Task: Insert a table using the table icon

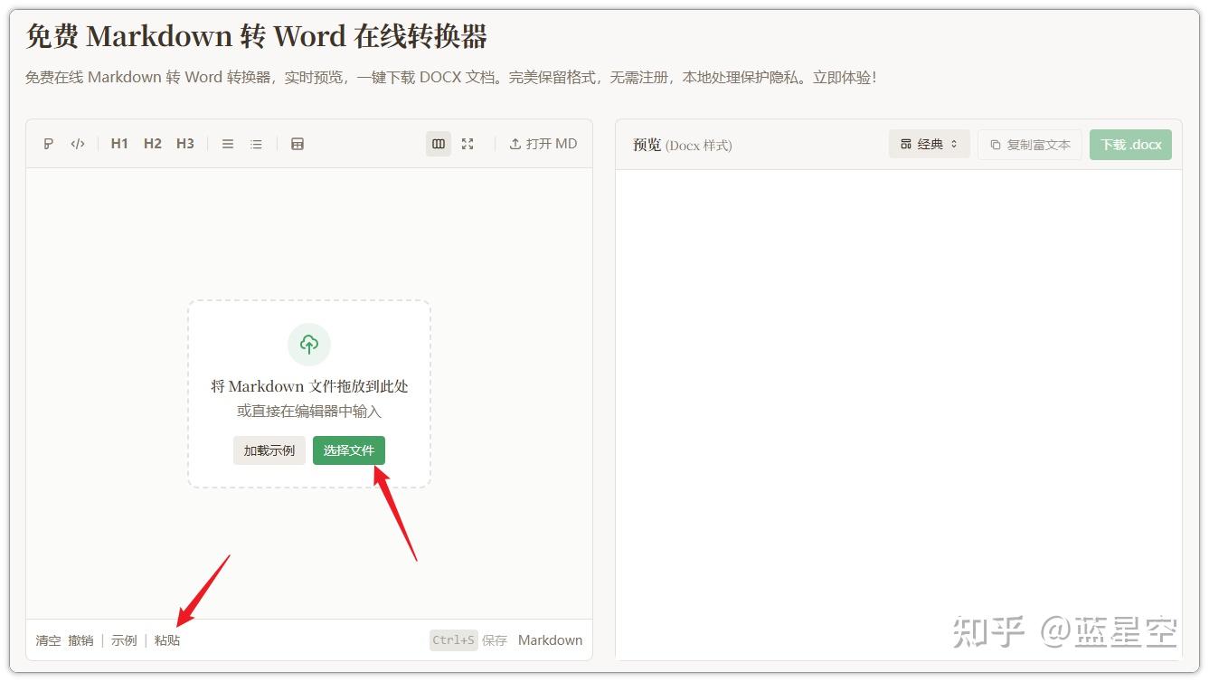Action: [298, 144]
